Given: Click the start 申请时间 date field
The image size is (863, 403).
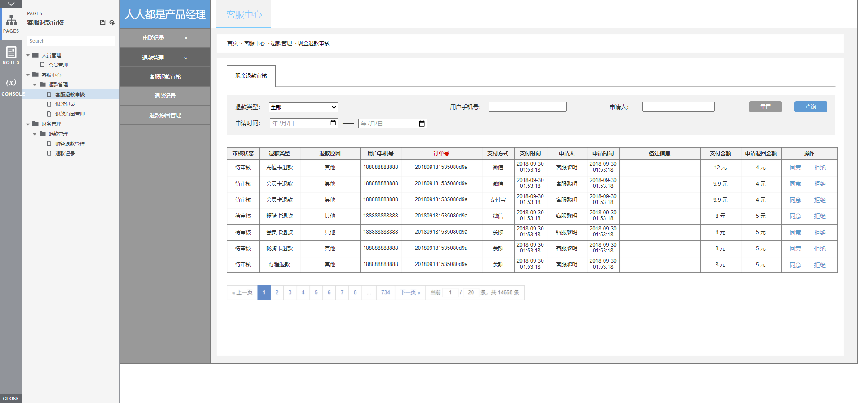Looking at the screenshot, I should coord(304,123).
